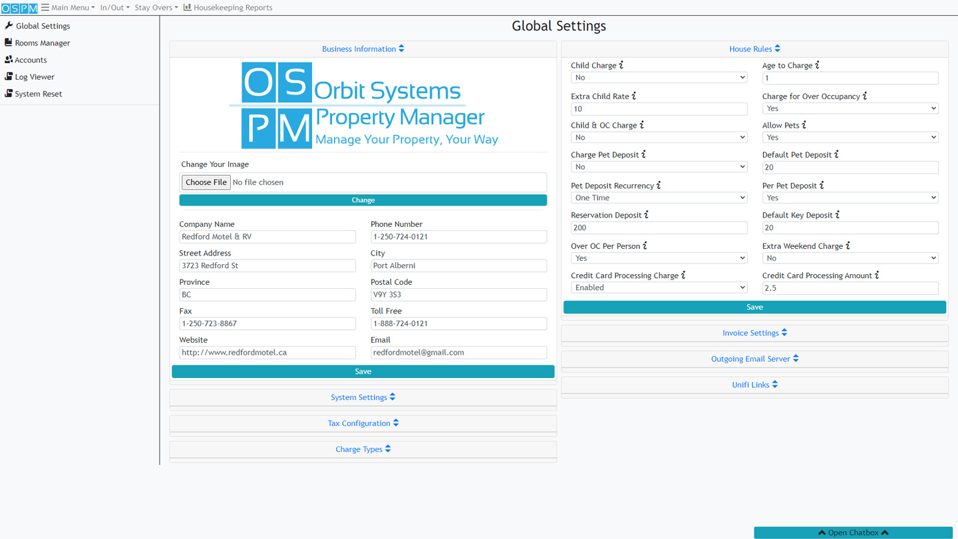Select Log Viewer in sidebar
Viewport: 958px width, 539px height.
point(29,77)
